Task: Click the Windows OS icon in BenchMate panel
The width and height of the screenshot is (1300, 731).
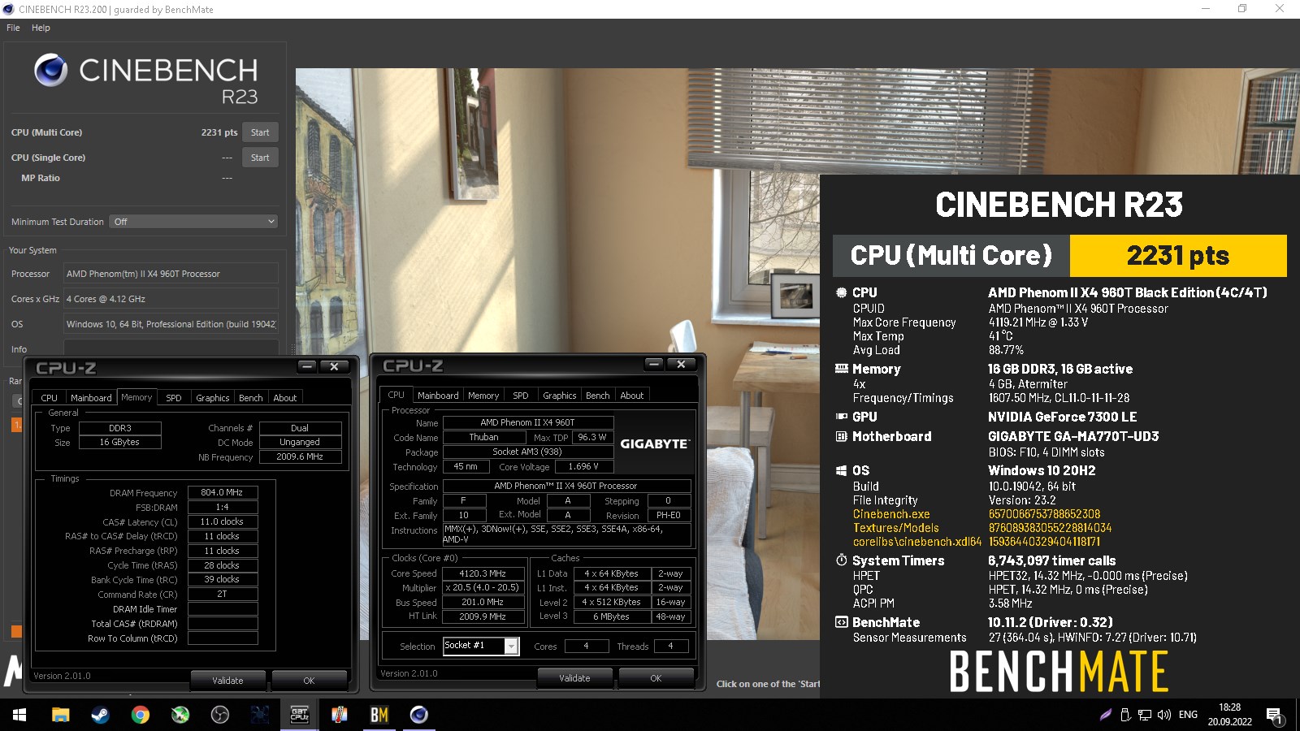Action: click(x=842, y=470)
